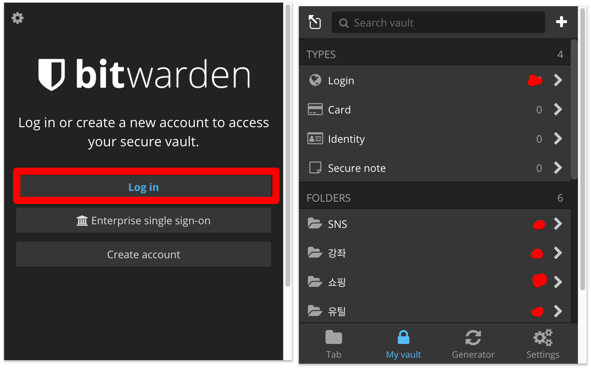
Task: Click the TYPES count 4
Action: [560, 55]
